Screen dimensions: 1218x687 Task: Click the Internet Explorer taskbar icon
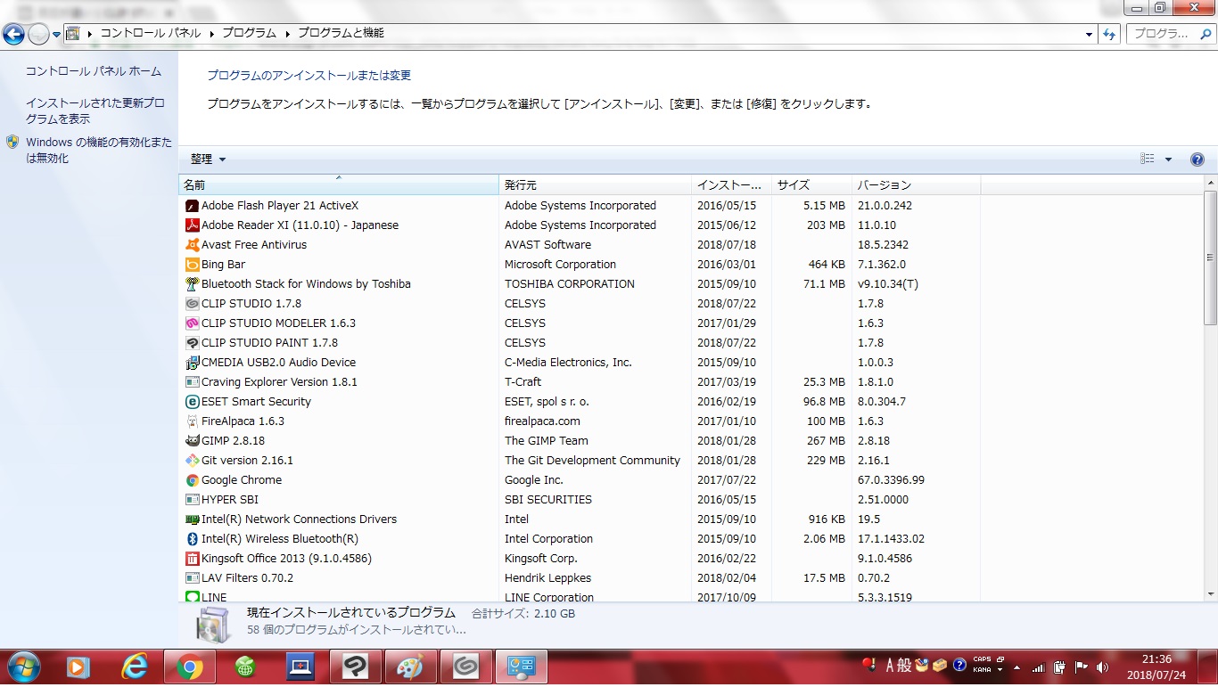[x=135, y=666]
